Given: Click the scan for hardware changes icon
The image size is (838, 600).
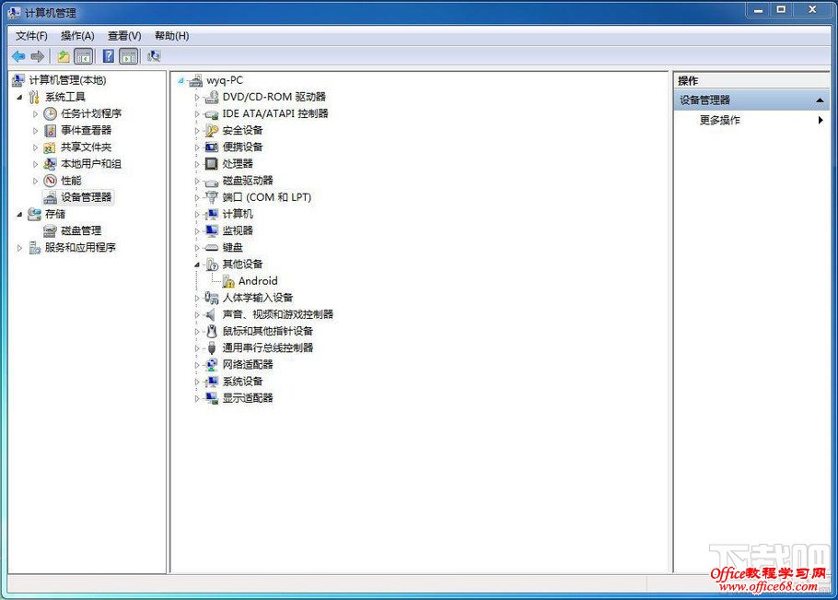Looking at the screenshot, I should tap(153, 56).
